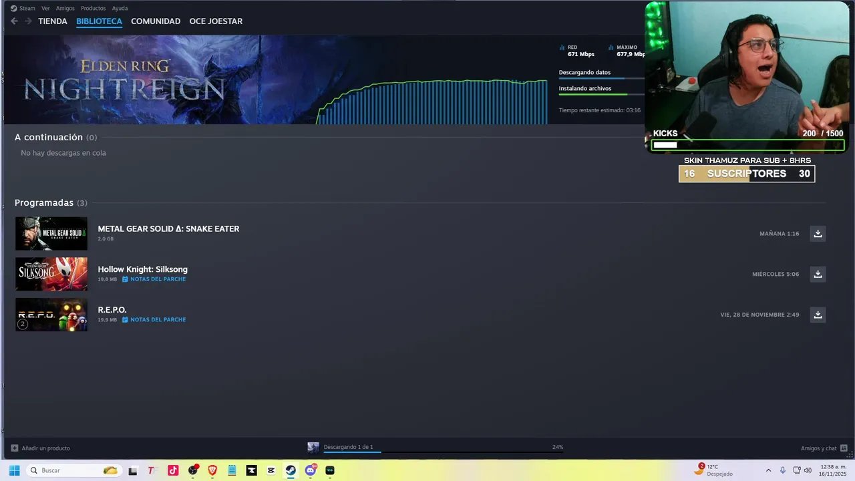The height and width of the screenshot is (481, 855).
Task: Click METAL GEAR SOLID Δ: SNAKE EATER title
Action: (x=168, y=228)
